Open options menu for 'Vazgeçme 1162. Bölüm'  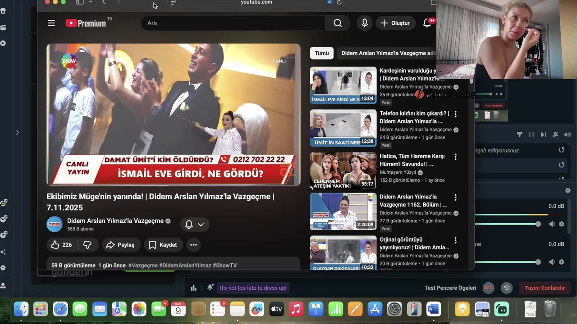[455, 198]
